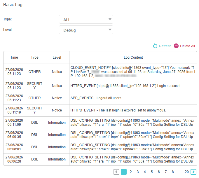The image size is (199, 178).
Task: Click the Log Content column header
Action: tap(133, 57)
